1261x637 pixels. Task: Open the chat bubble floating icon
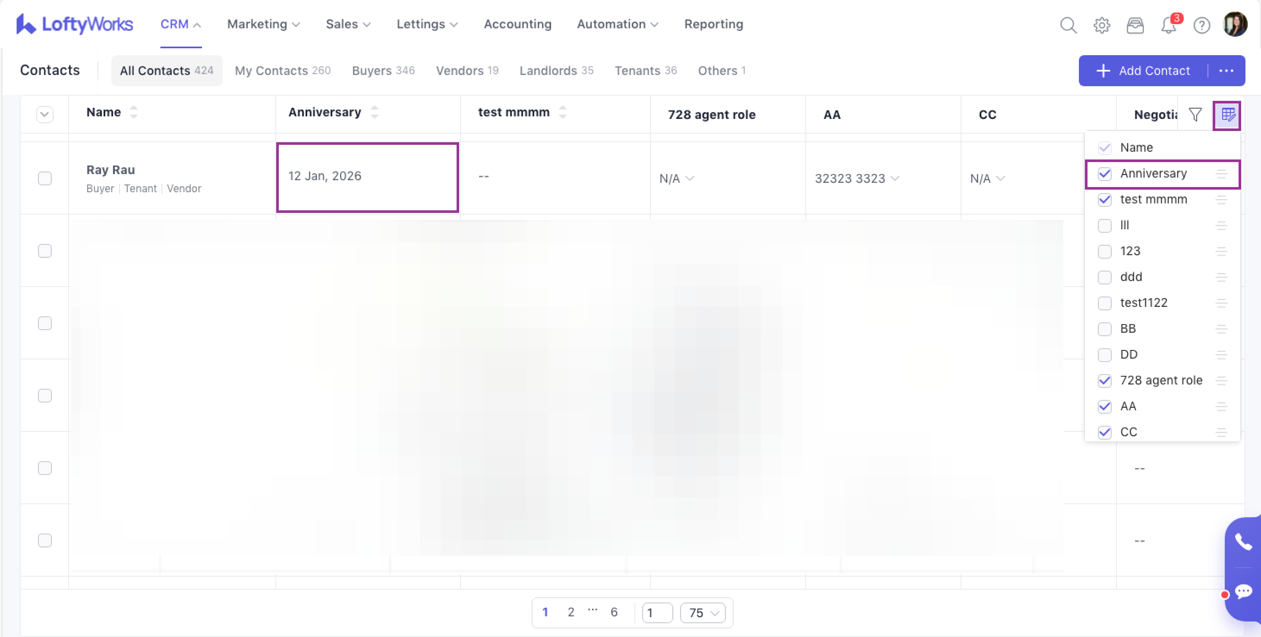coord(1243,592)
